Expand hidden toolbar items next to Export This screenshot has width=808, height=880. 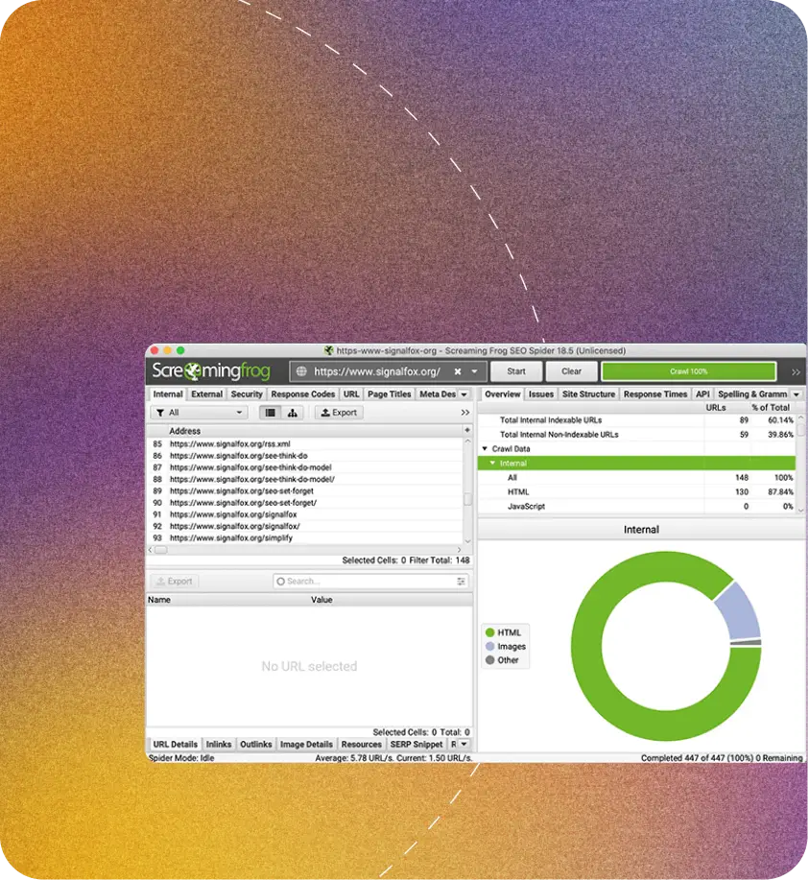[465, 413]
